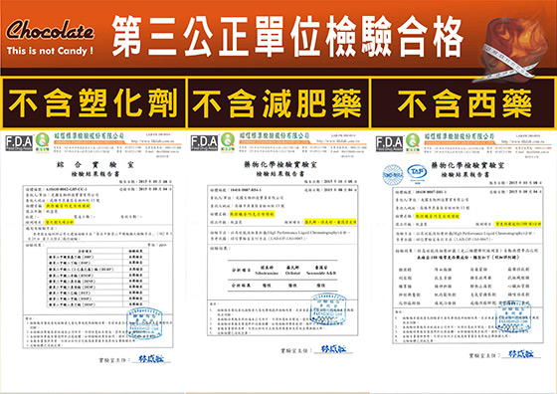The height and width of the screenshot is (394, 557).
Task: Click the green magnifier logo on left report
Action: tap(42, 143)
